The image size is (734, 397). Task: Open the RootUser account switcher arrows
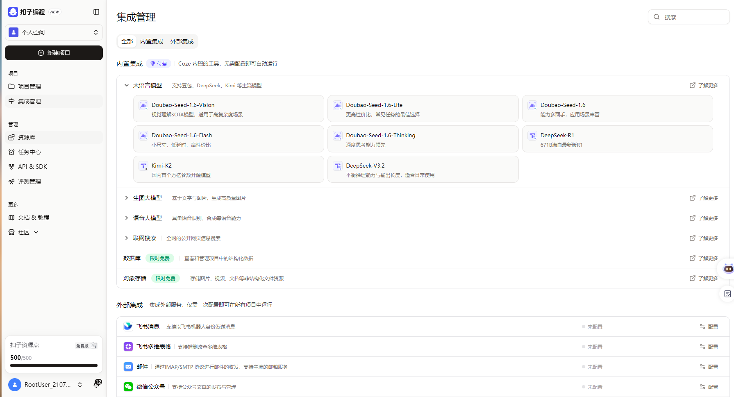pyautogui.click(x=80, y=385)
